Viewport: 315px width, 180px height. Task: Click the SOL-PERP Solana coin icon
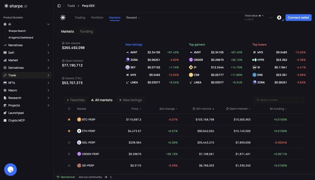79,143
